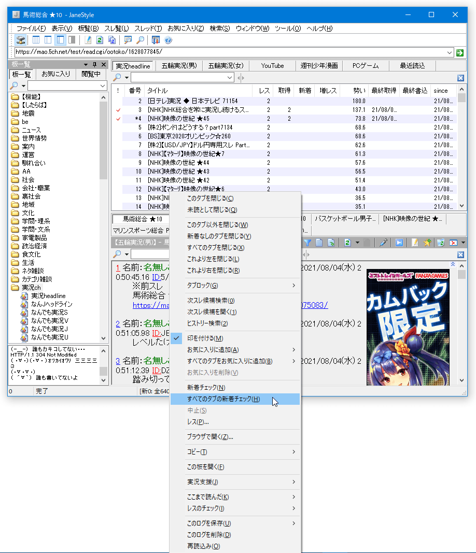Switch to three-column pane layout icon
476x553 pixels.
36,40
